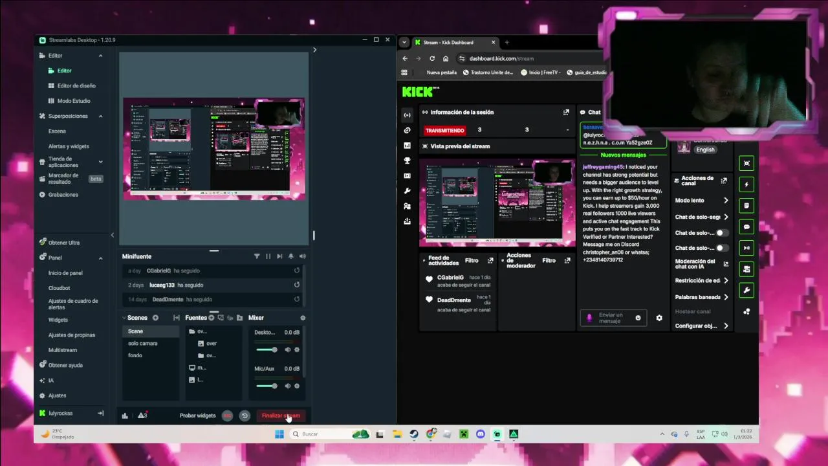
Task: Toggle Minifuente alert bell notifications
Action: [x=291, y=256]
